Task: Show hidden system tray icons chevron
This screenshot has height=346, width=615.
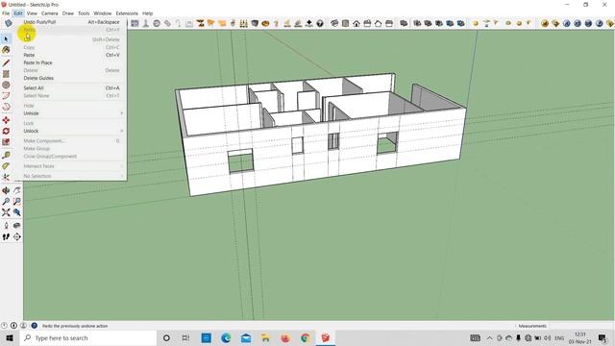Action: click(489, 337)
